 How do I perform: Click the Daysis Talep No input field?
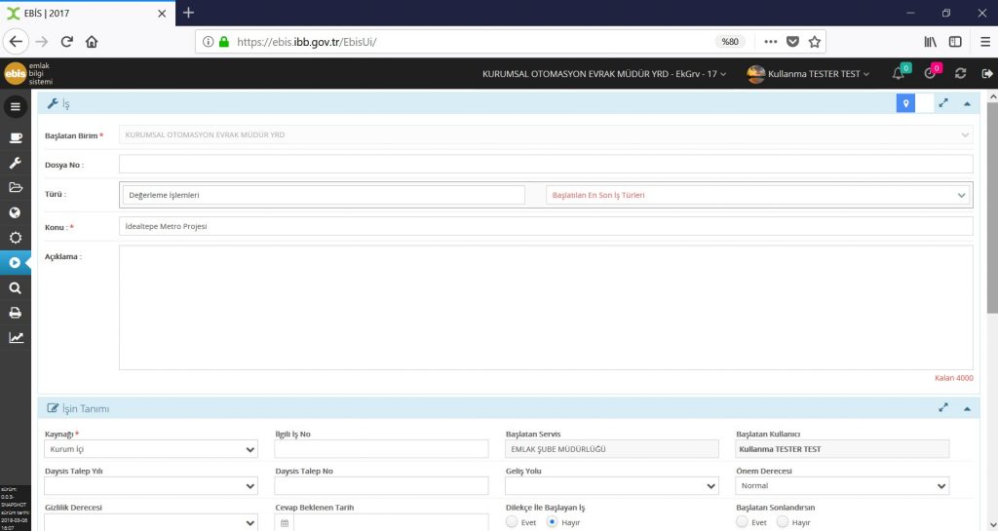(x=381, y=486)
